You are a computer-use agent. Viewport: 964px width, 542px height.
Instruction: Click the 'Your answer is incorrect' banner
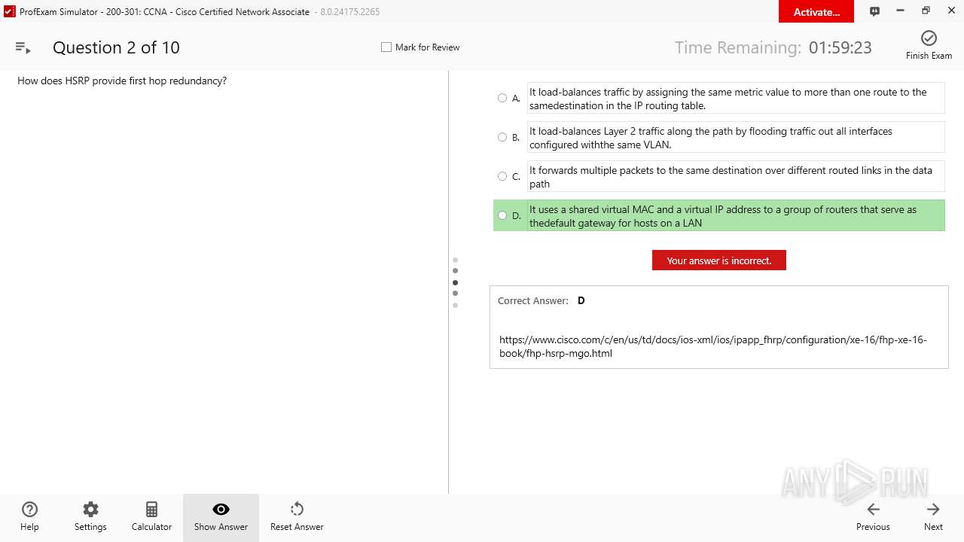pyautogui.click(x=719, y=260)
